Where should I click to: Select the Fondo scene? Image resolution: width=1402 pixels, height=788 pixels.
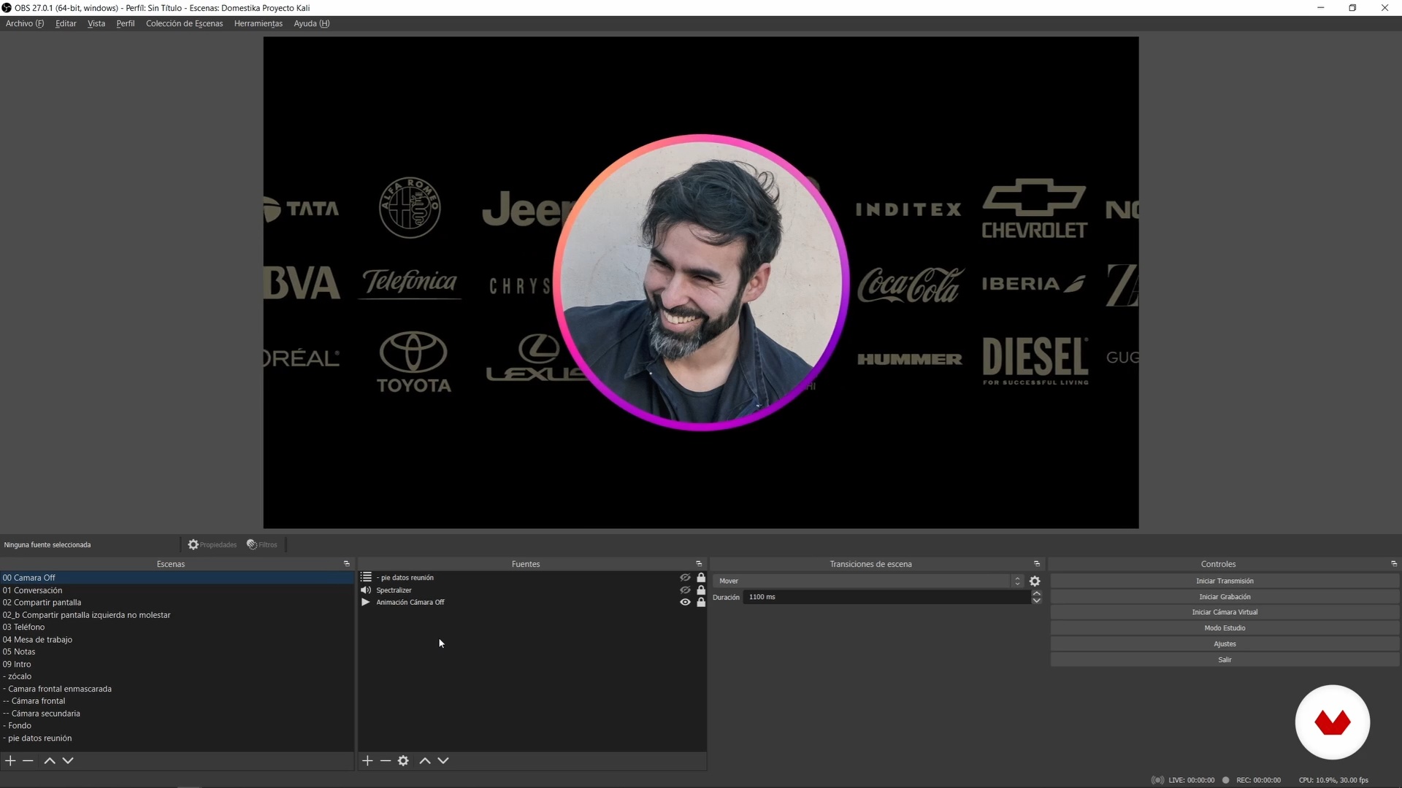pyautogui.click(x=177, y=725)
